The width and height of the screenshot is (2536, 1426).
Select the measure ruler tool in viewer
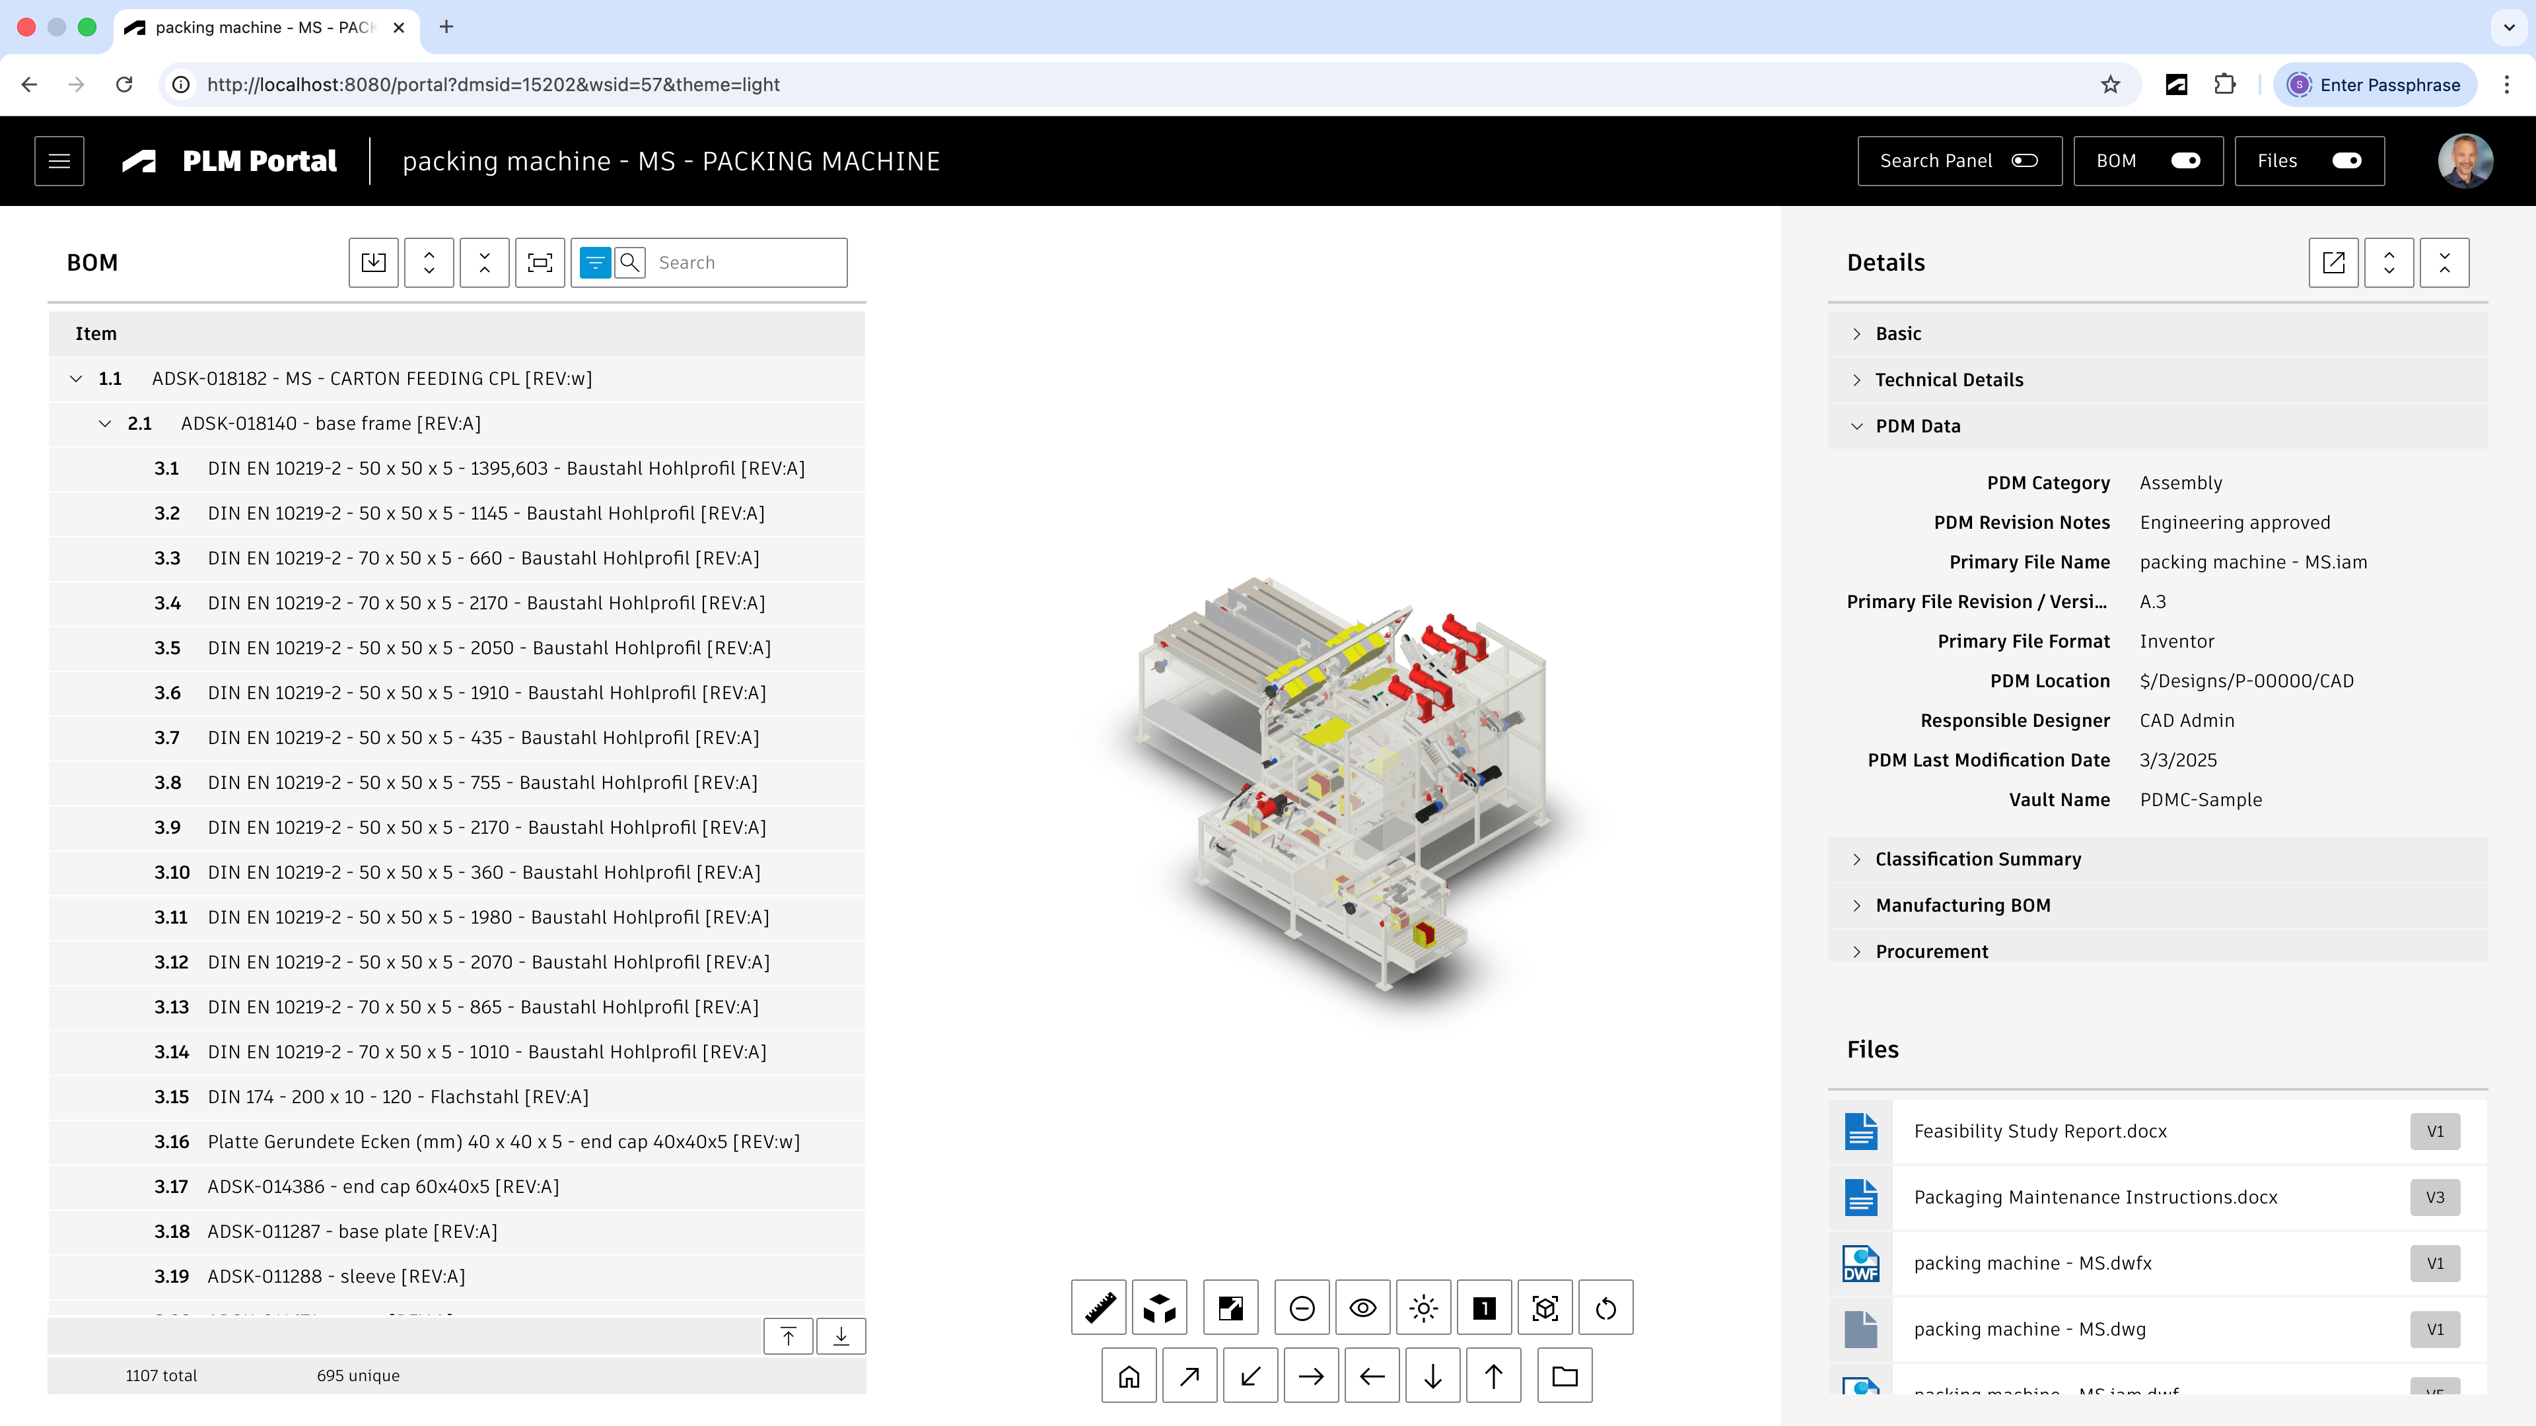click(x=1099, y=1307)
